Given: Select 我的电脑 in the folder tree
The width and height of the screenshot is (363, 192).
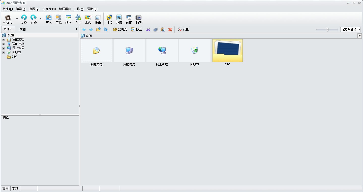Looking at the screenshot, I should [x=18, y=44].
